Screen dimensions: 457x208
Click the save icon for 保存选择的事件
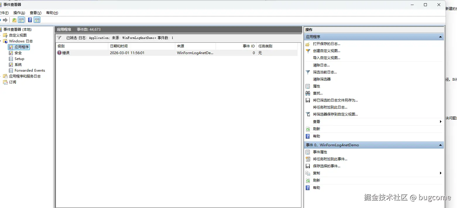click(x=307, y=166)
